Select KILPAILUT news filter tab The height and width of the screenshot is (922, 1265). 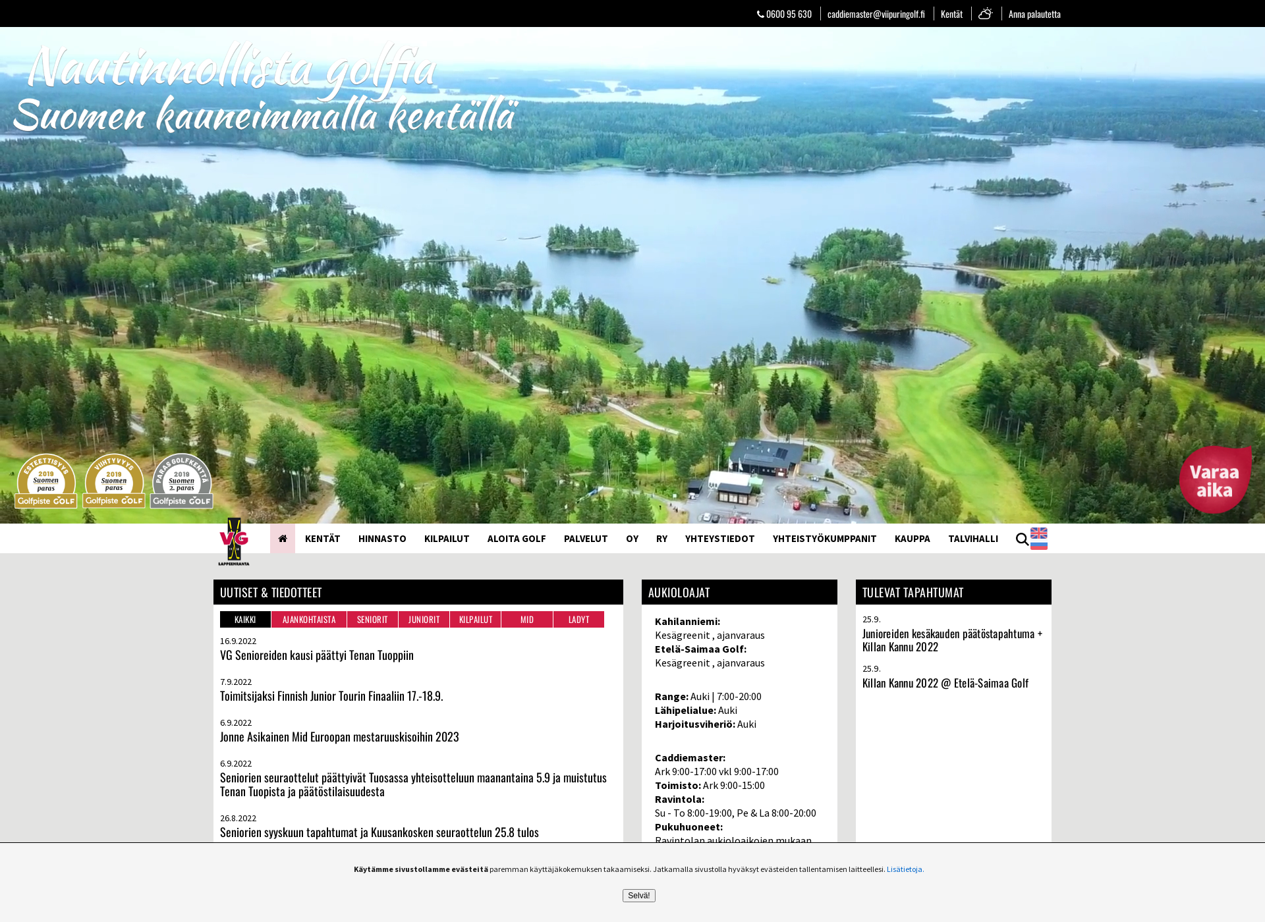click(476, 620)
